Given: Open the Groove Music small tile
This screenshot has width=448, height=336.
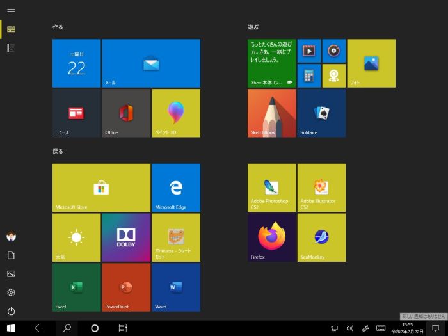Looking at the screenshot, I should [334, 51].
